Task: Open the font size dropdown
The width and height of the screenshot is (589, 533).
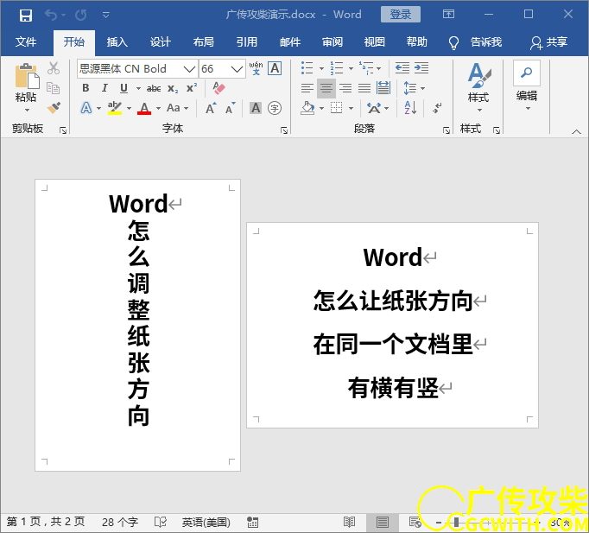Action: (237, 69)
